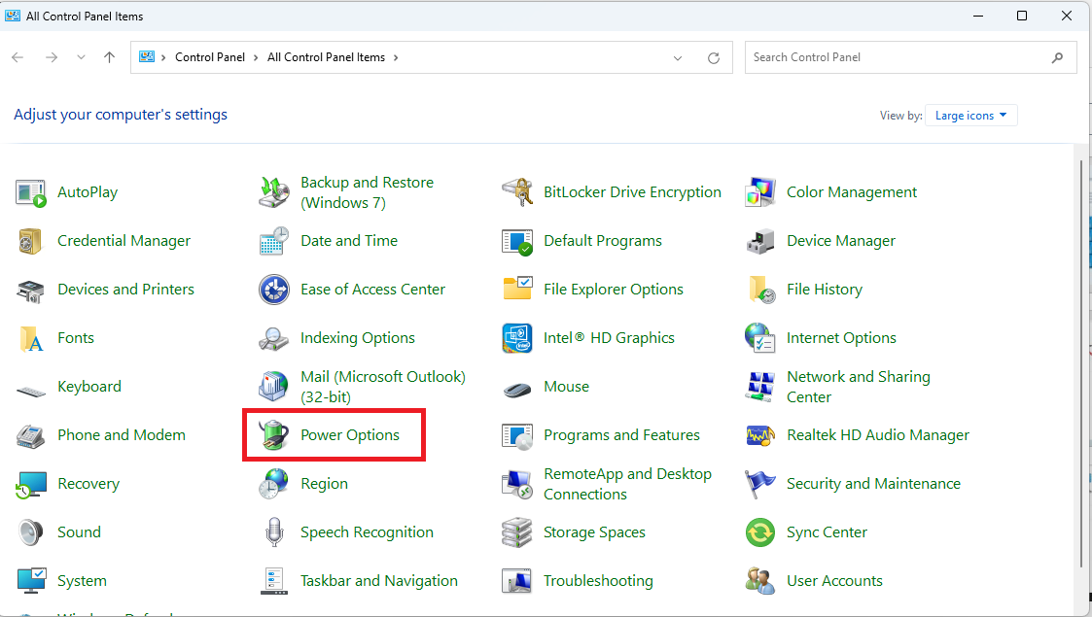Open the Network and Sharing Center icon
Screen dimensions: 1092x617
coord(759,387)
